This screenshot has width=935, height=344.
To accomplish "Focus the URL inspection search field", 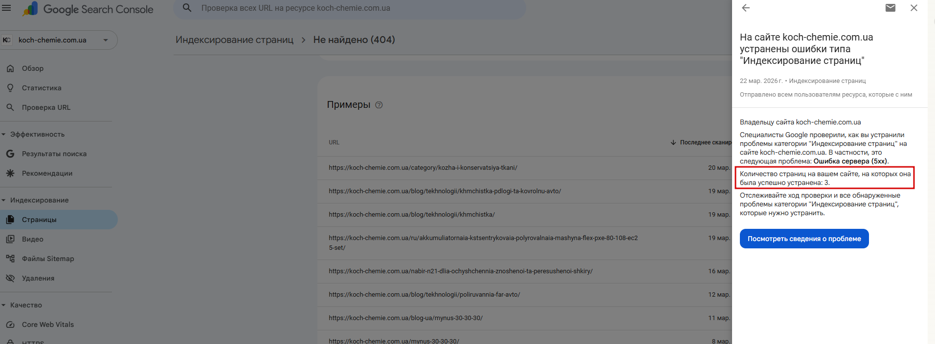I will click(350, 8).
